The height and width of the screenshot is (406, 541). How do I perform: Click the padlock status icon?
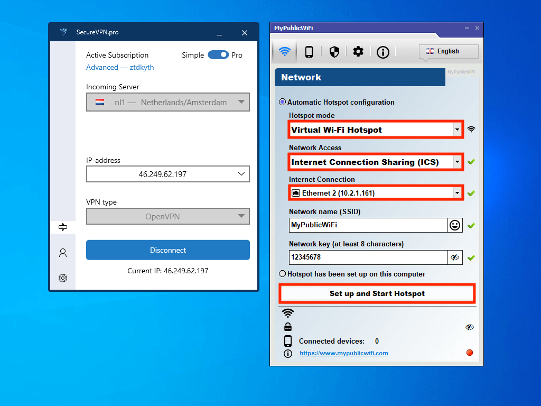pos(288,327)
